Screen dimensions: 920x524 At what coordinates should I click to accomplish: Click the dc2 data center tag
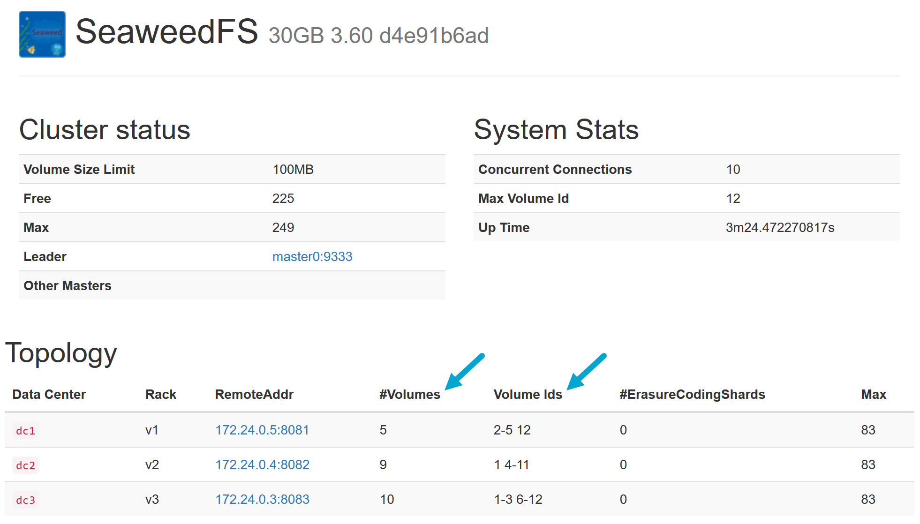click(25, 465)
